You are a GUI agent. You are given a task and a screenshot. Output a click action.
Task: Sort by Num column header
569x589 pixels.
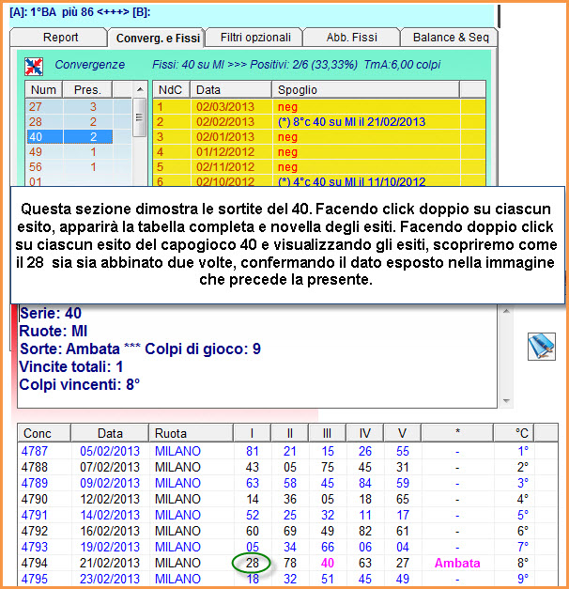[43, 90]
